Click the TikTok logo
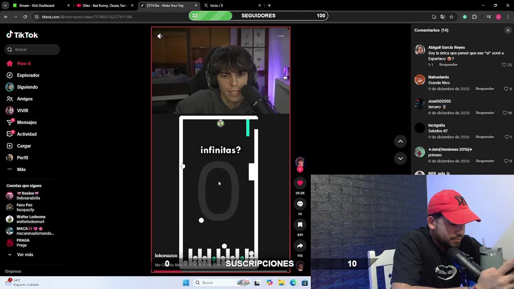 tap(22, 35)
